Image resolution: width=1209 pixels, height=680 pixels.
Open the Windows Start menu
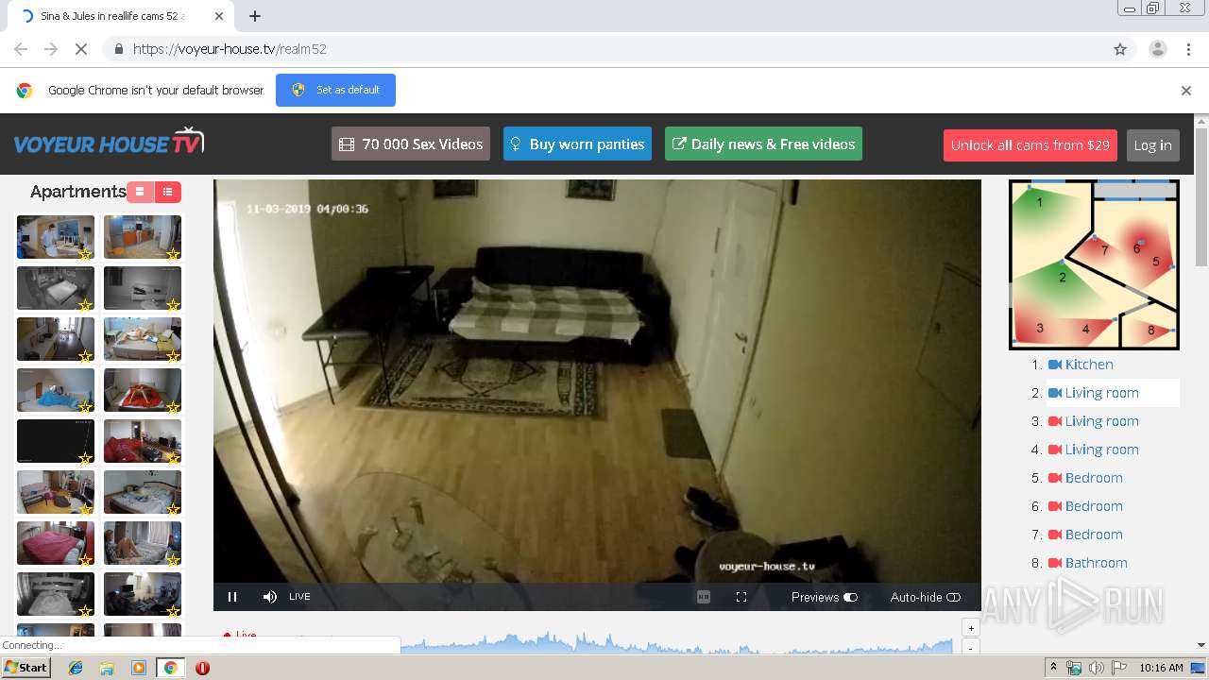click(26, 668)
